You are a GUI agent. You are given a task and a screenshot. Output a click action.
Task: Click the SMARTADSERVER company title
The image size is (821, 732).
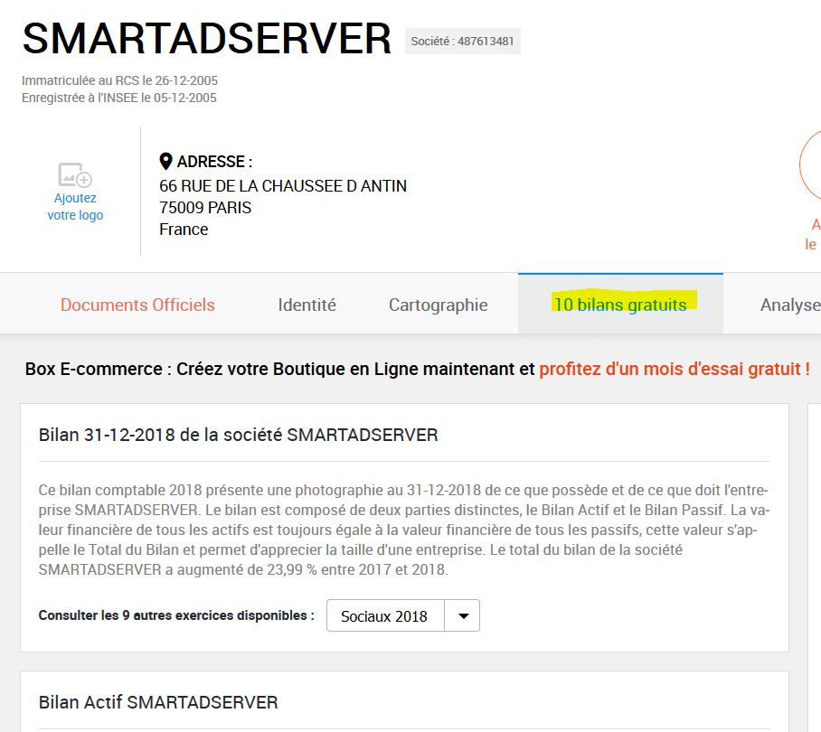pos(206,39)
